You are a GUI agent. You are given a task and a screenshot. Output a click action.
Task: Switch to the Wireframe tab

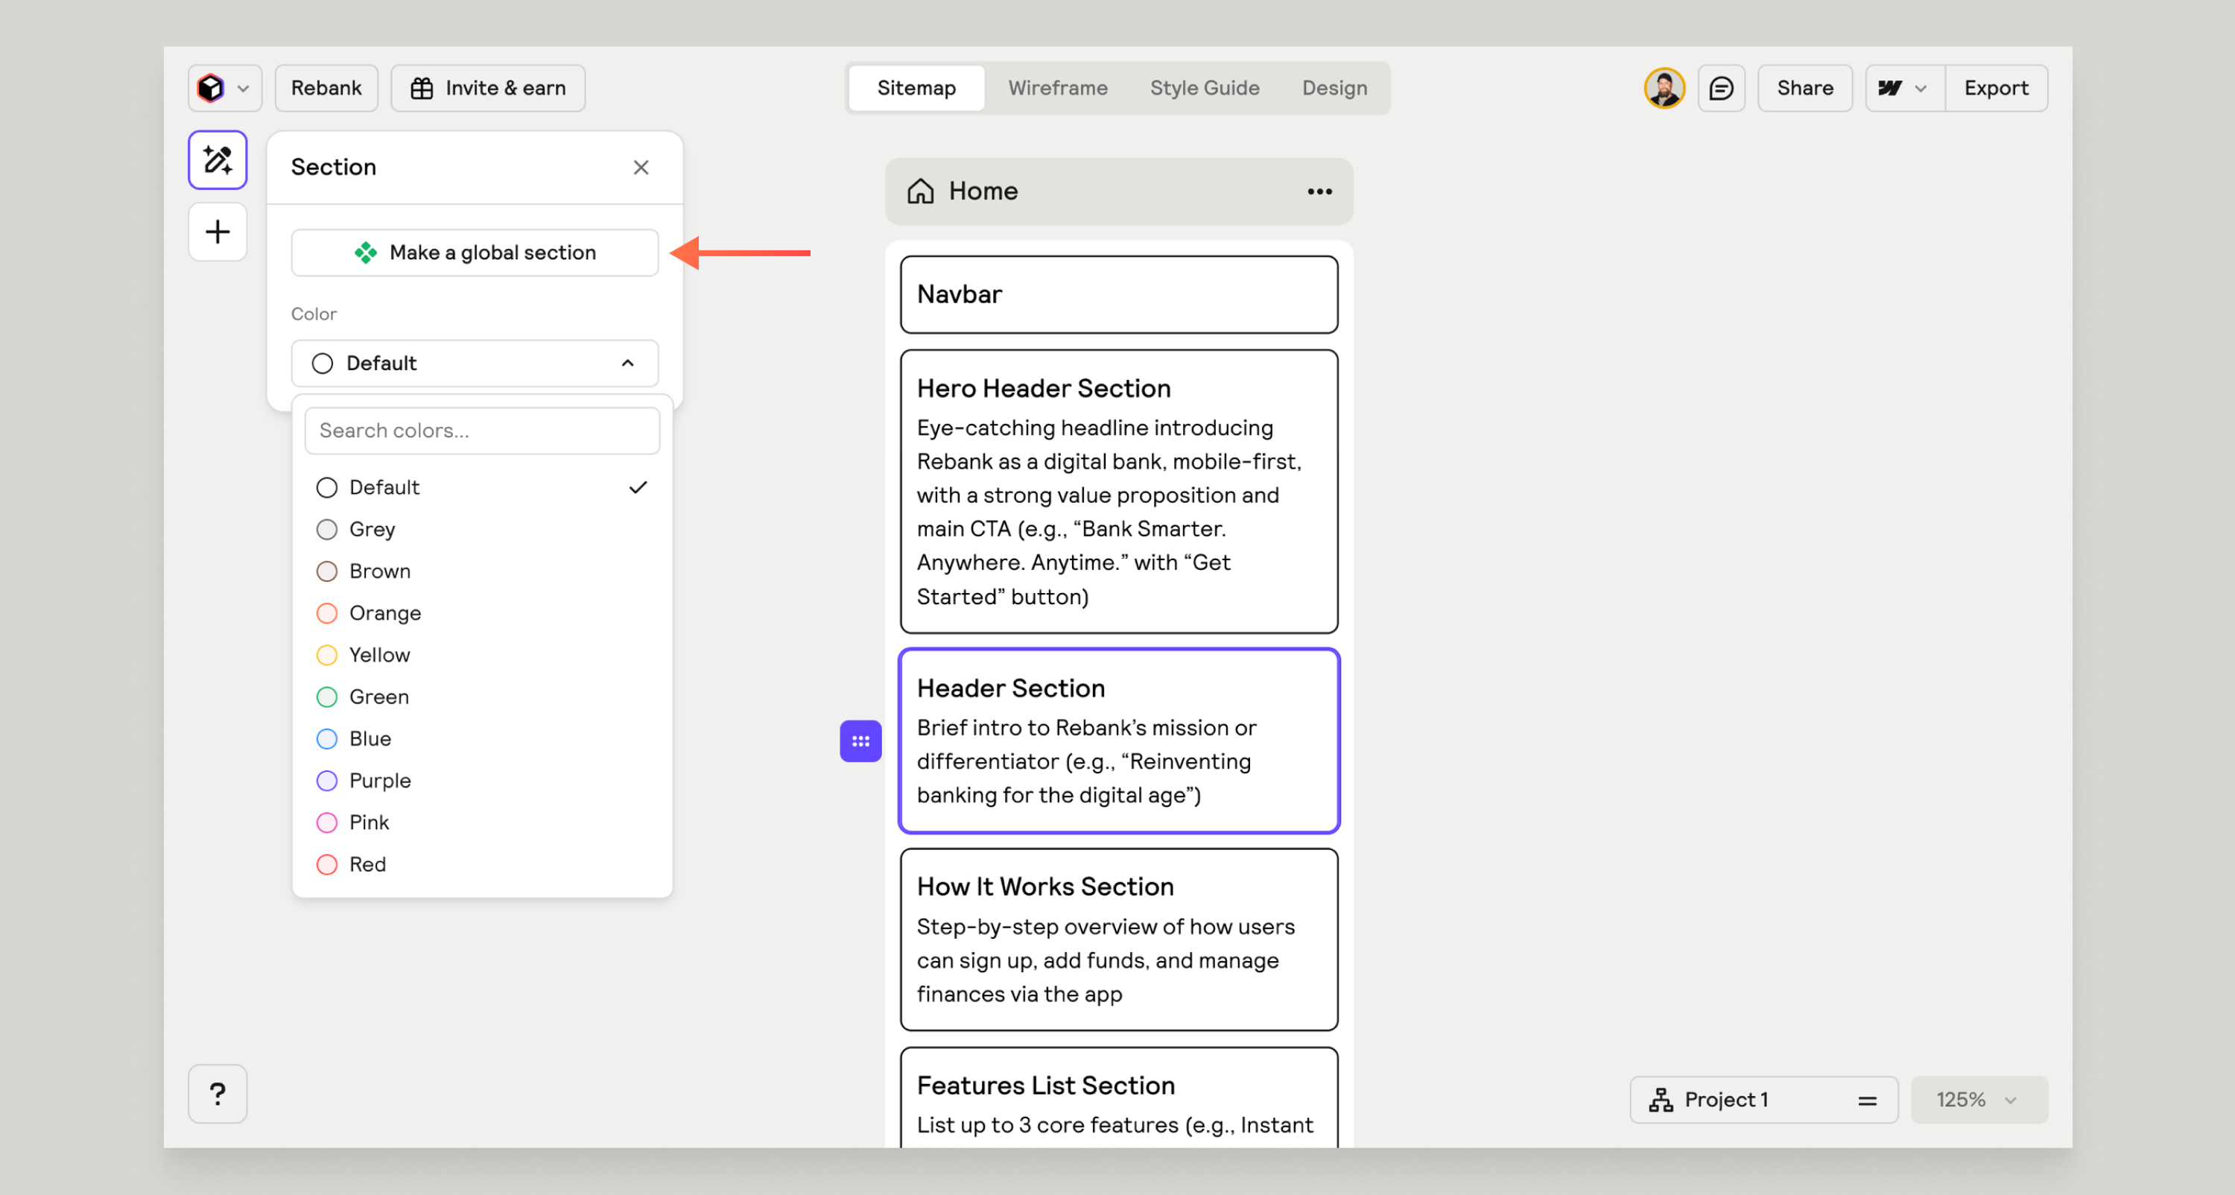click(1056, 88)
